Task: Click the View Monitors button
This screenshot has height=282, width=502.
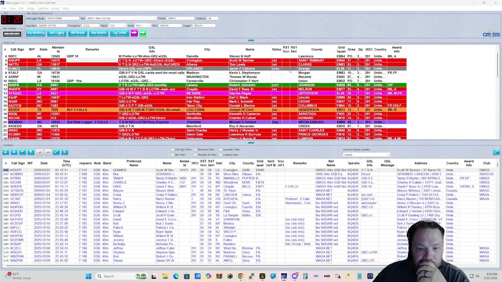Action: (x=98, y=33)
